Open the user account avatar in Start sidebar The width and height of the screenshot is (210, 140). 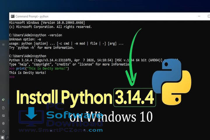(3, 100)
